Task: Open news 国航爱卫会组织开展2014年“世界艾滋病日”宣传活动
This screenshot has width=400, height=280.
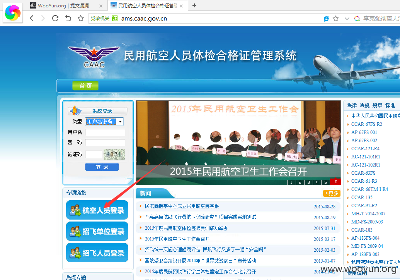Action: pyautogui.click(x=200, y=261)
